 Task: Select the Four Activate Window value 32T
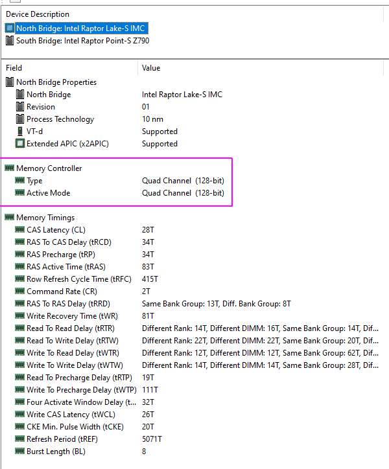tap(148, 402)
